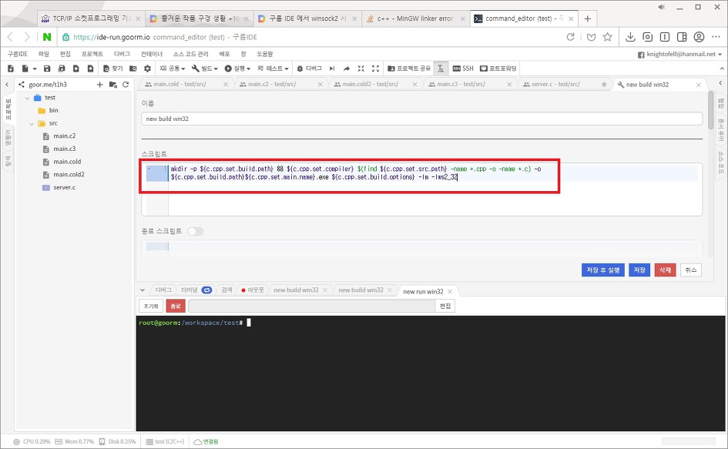This screenshot has width=728, height=449.
Task: Open main.cold in file tree
Action: (x=67, y=162)
